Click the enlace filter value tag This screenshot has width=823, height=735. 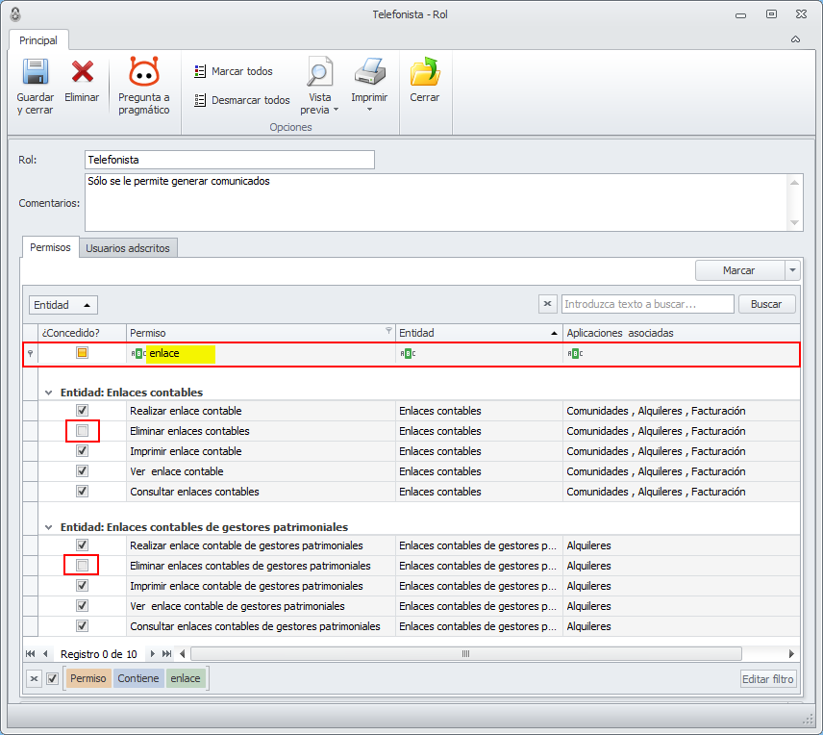coord(186,678)
